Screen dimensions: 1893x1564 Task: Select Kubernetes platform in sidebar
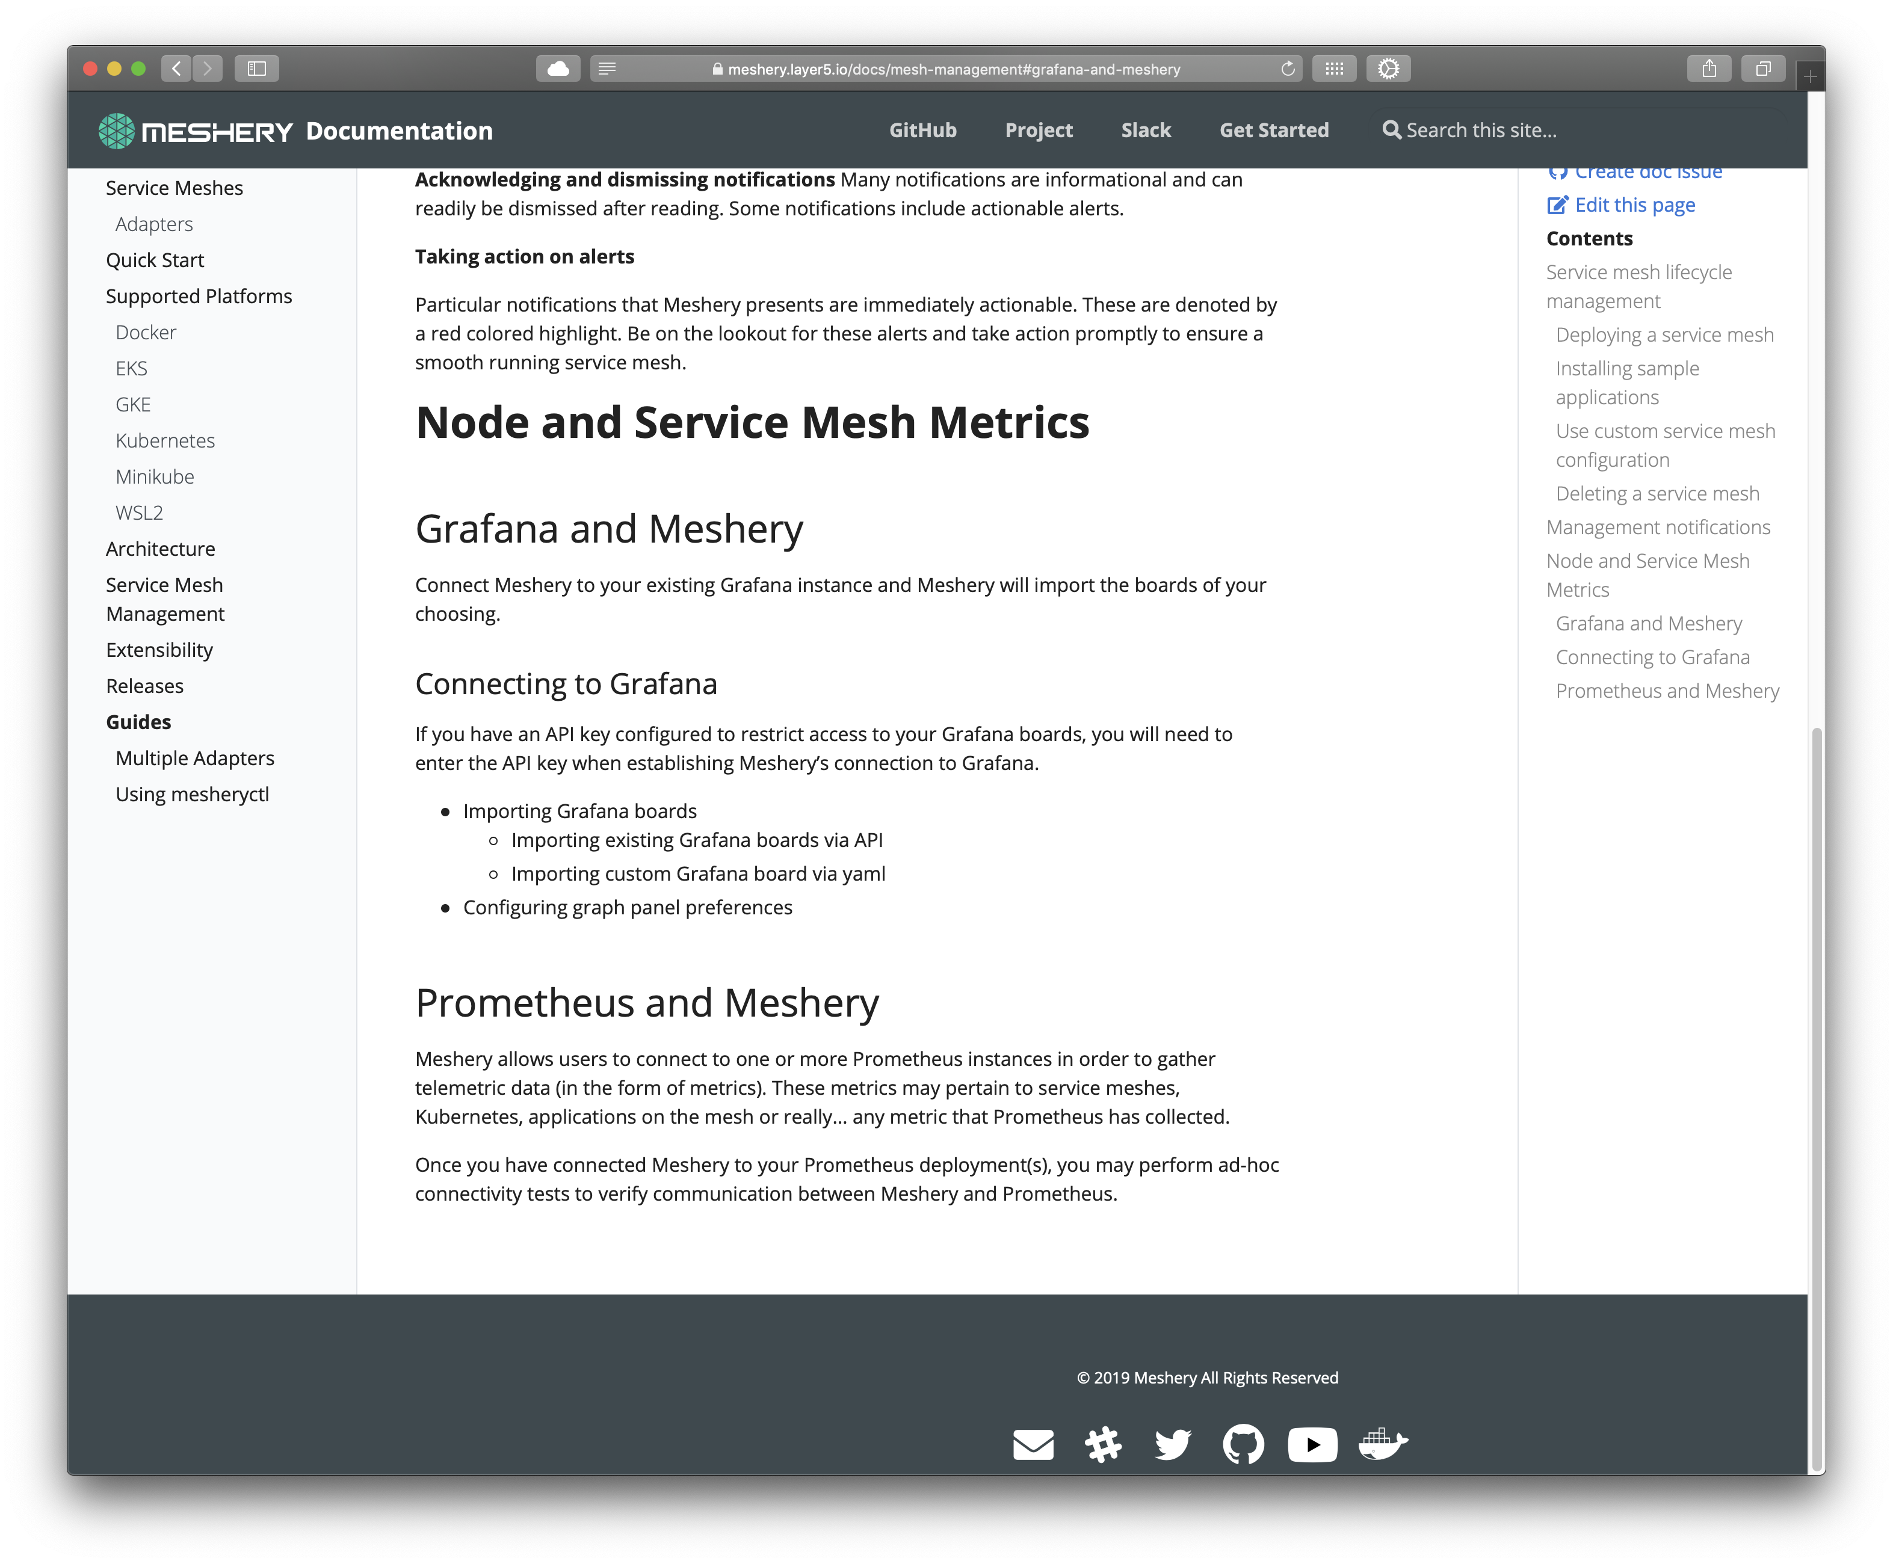(166, 440)
